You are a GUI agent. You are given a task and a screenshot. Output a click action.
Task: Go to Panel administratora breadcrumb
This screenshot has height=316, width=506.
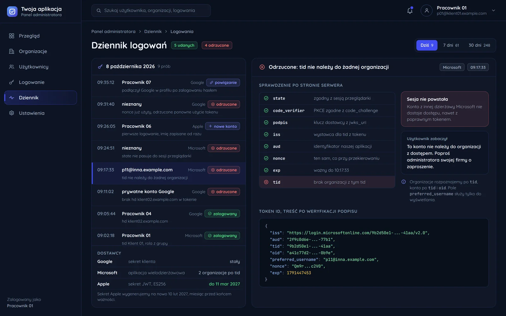coord(113,32)
